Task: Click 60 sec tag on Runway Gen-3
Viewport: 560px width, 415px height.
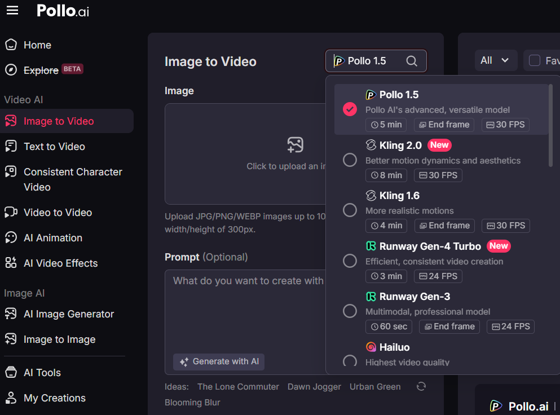Action: (x=389, y=326)
